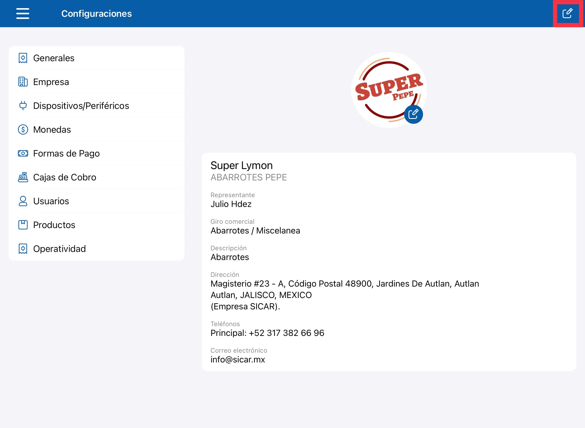
Task: Click the company name Super Lymon
Action: pyautogui.click(x=242, y=166)
